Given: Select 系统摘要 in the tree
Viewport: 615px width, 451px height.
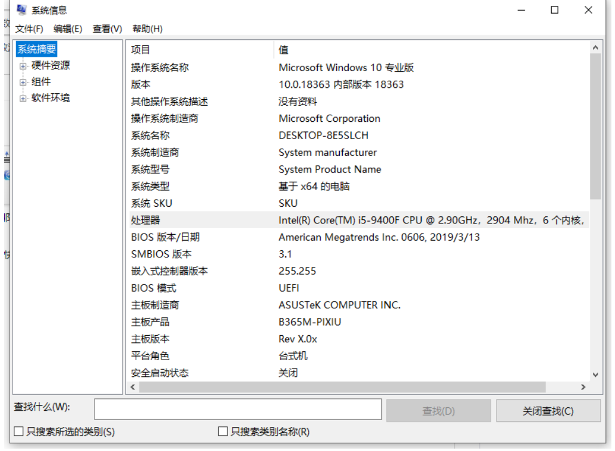Looking at the screenshot, I should [36, 50].
